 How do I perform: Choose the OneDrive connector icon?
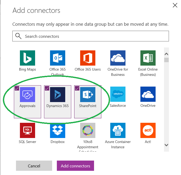tap(148, 94)
